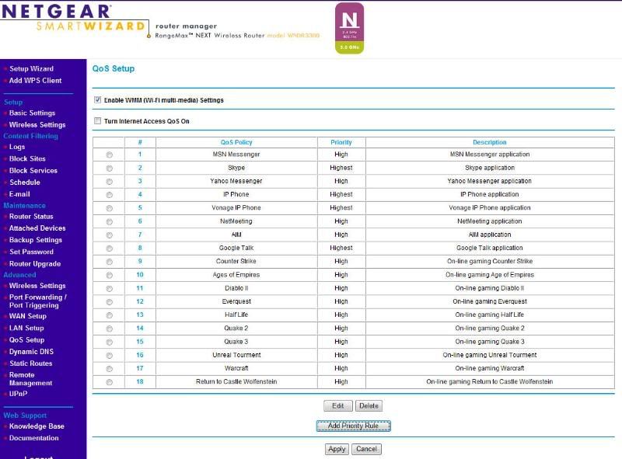Select the NetMeeting rule radio button
Viewport: 622px width, 459px height.
(x=109, y=221)
